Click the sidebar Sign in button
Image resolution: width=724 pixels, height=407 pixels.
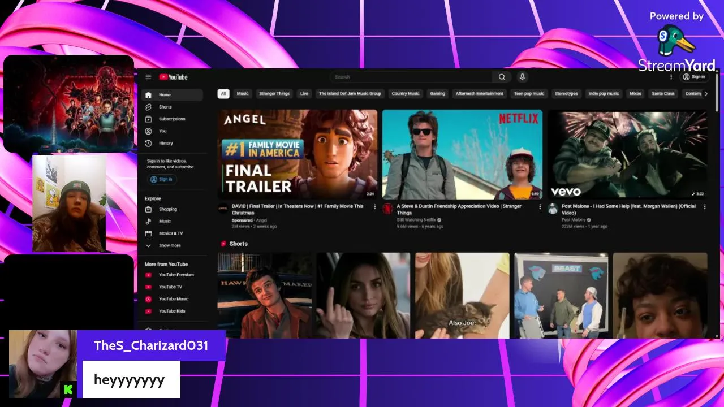tap(162, 179)
